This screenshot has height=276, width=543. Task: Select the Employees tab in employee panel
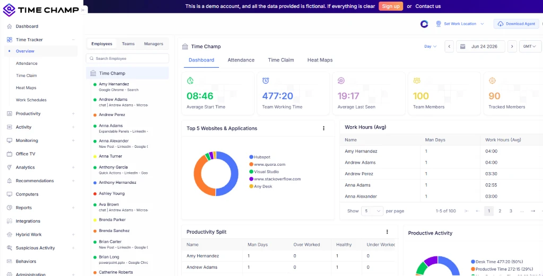tap(102, 44)
